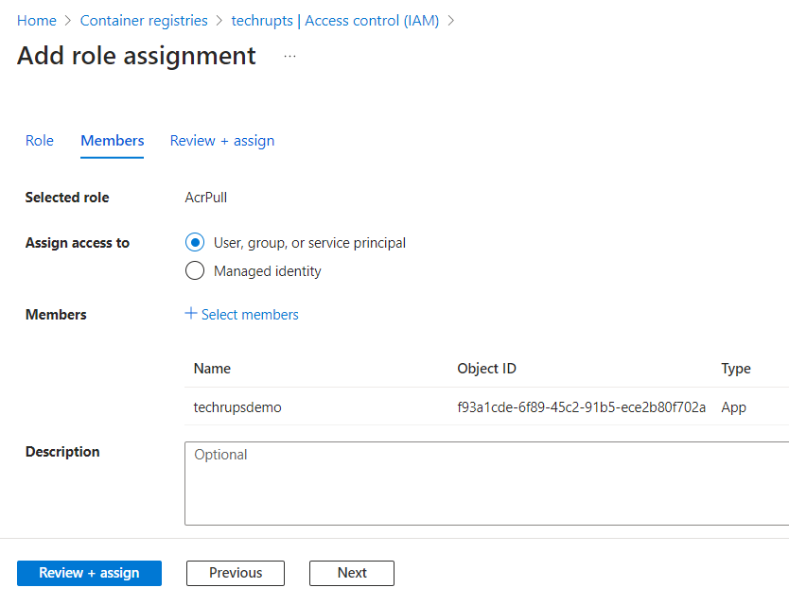789x605 pixels.
Task: Click the plus icon to select members
Action: click(191, 314)
